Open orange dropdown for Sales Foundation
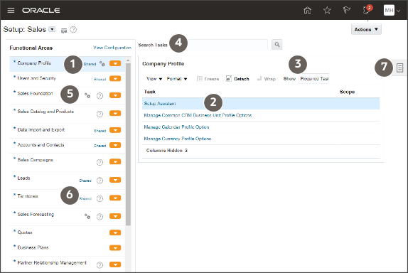The height and width of the screenshot is (273, 408). pos(115,95)
